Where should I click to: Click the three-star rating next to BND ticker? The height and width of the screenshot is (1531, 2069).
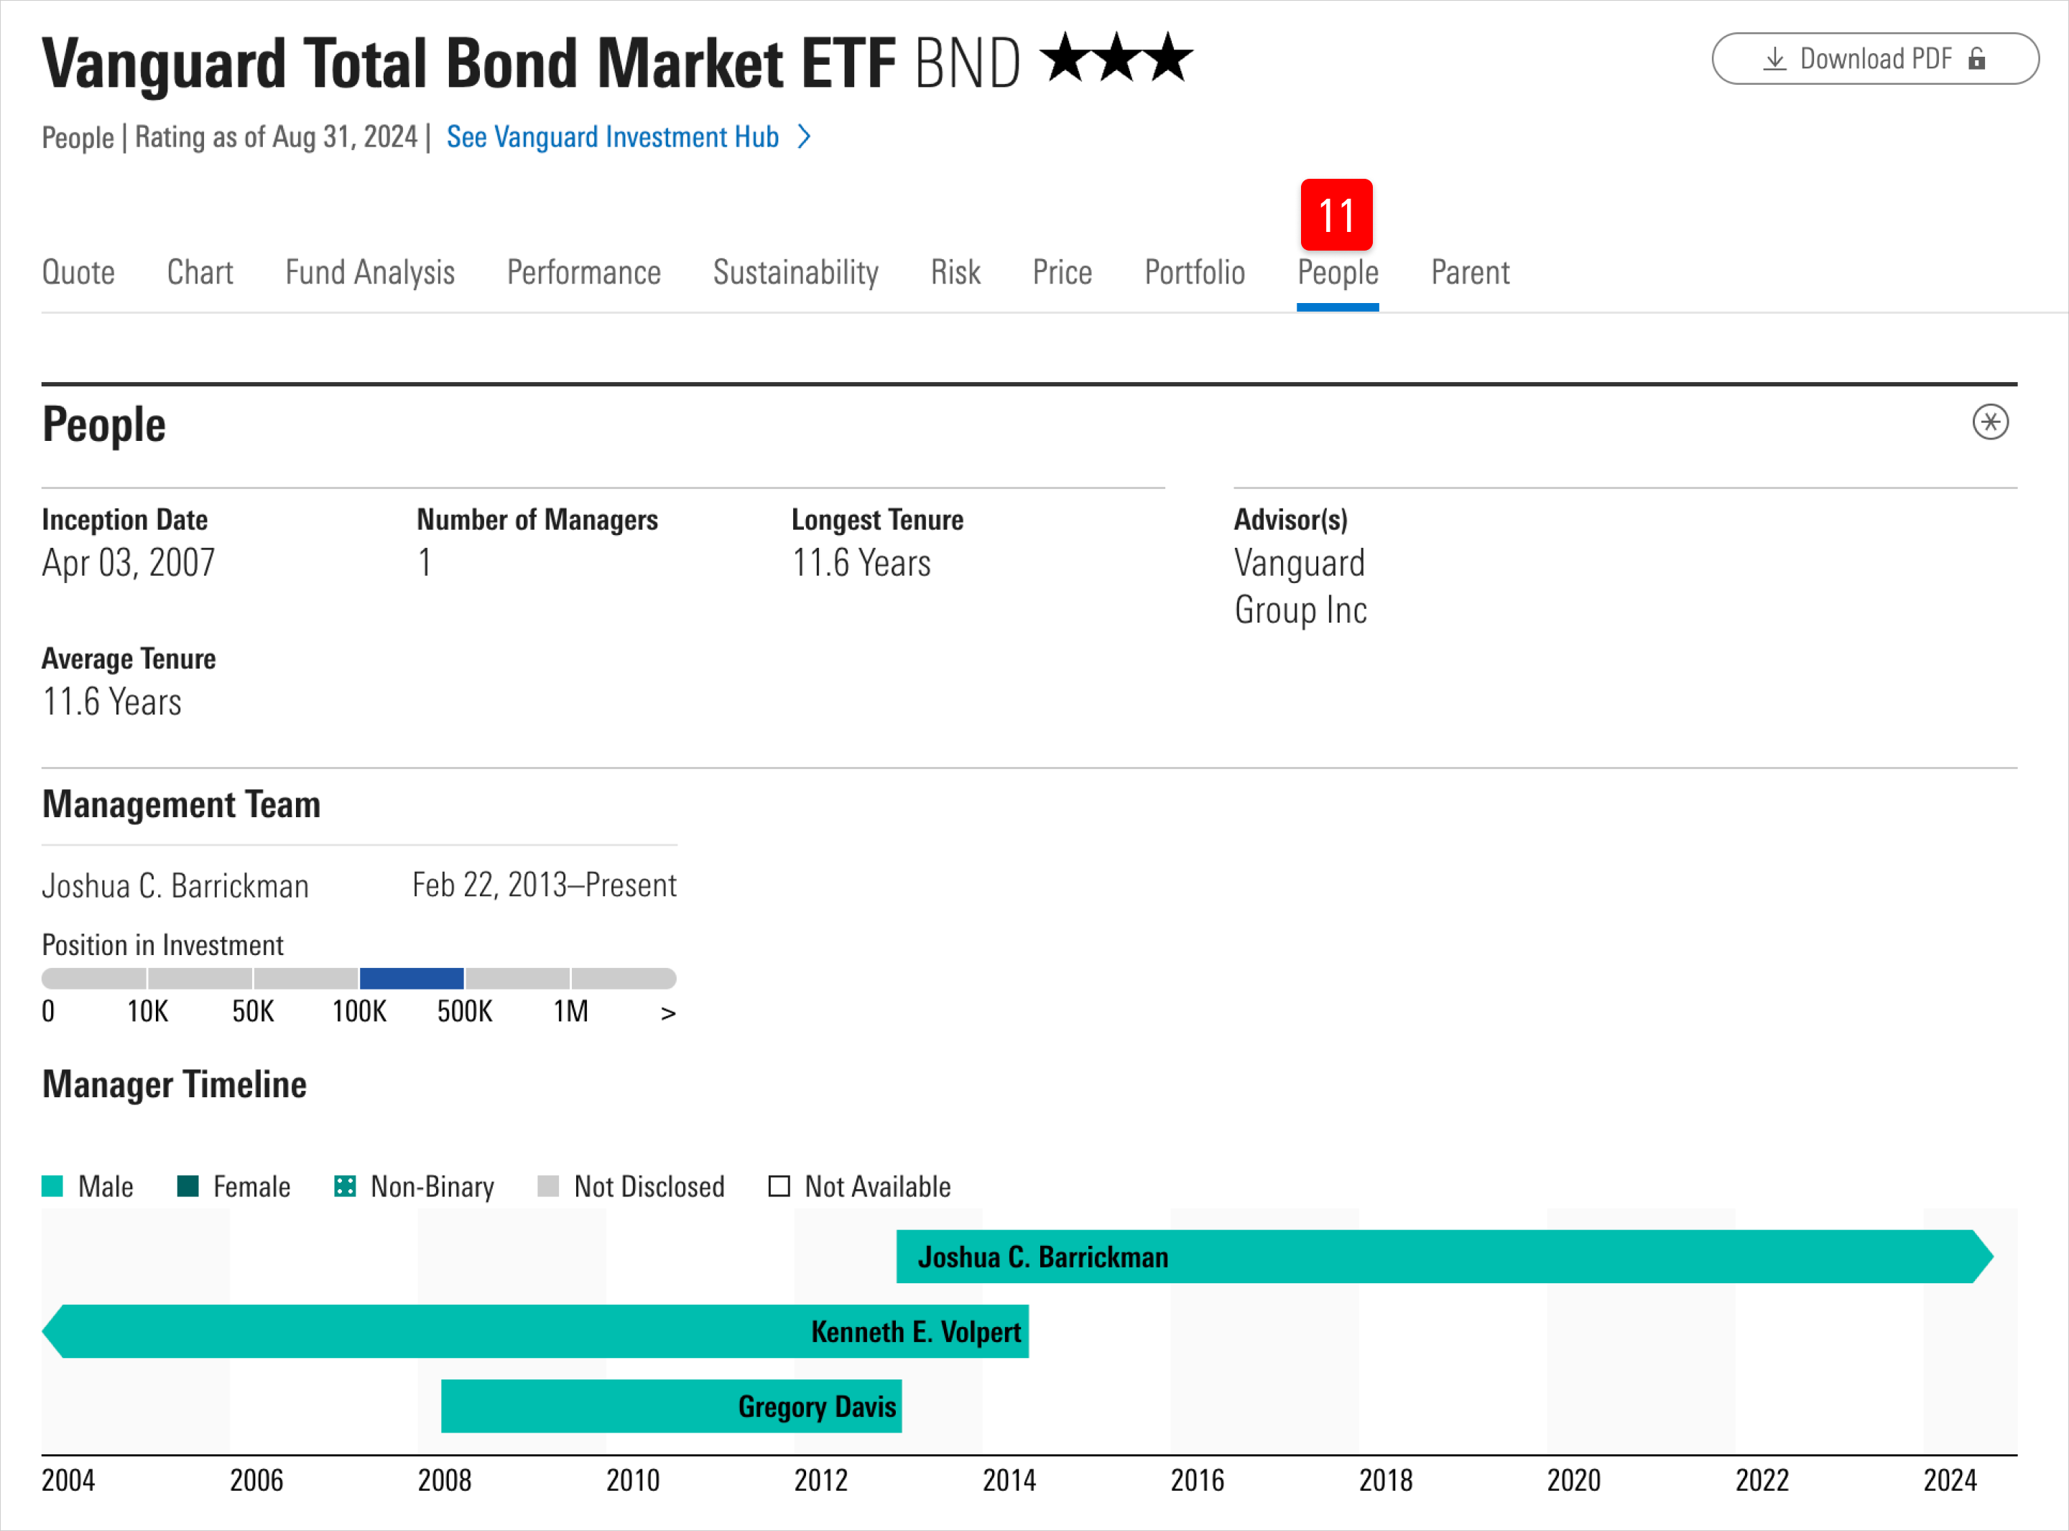tap(1116, 57)
